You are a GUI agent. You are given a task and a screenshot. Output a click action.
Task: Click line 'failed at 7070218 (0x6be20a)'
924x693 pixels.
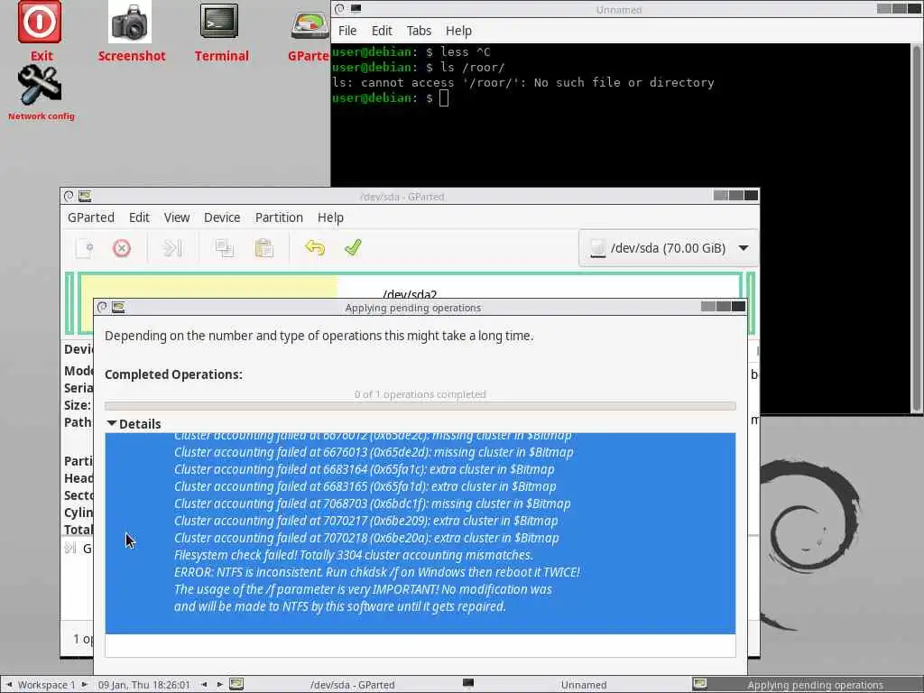pyautogui.click(x=366, y=538)
